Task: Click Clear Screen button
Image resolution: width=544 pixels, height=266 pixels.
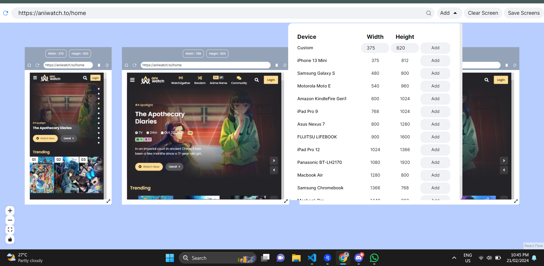Action: 483,13
